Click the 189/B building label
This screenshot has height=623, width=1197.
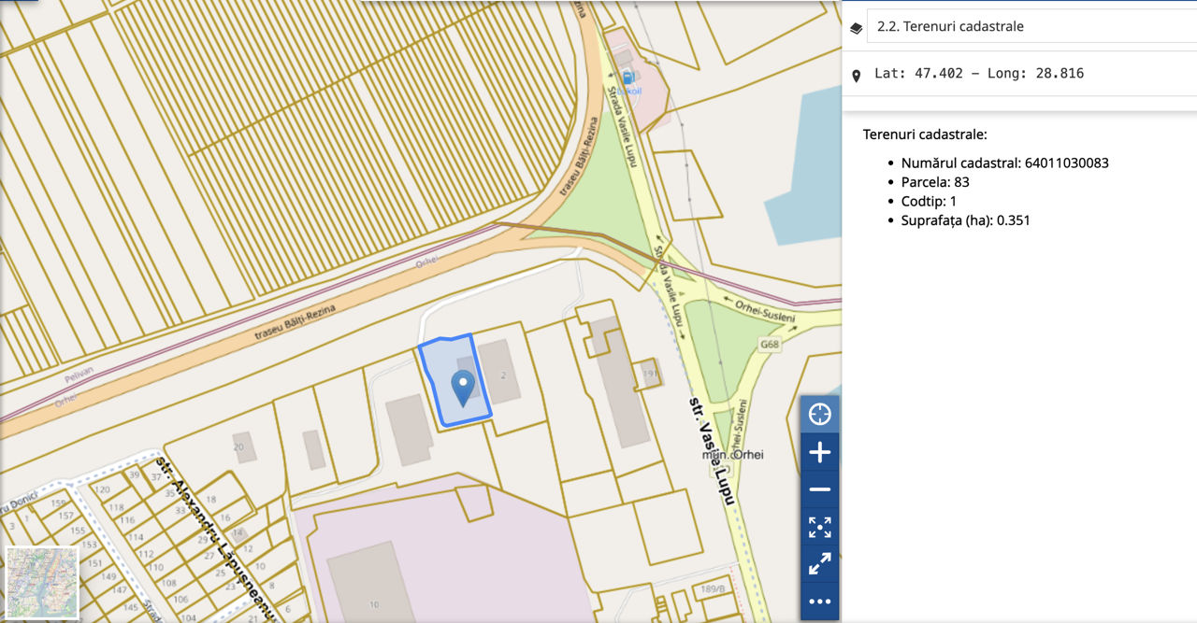714,589
